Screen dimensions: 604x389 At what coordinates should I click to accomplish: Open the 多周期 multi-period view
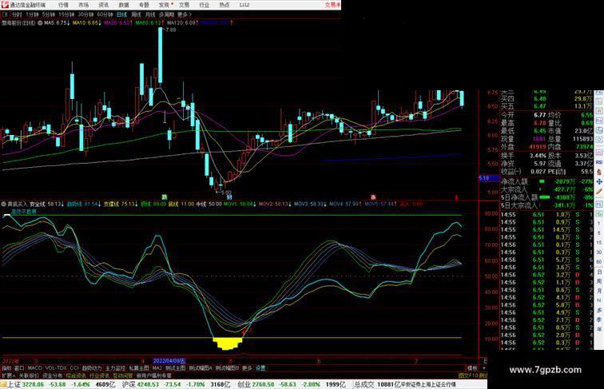[x=167, y=14]
